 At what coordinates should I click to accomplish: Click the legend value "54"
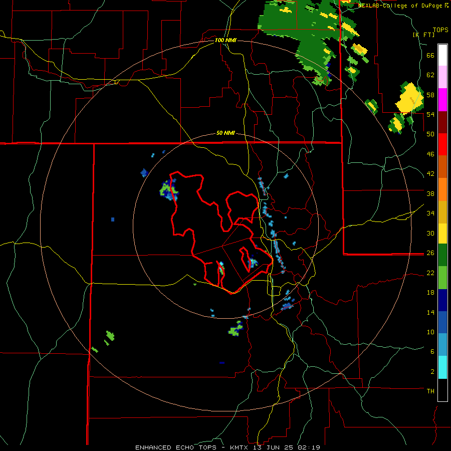point(430,114)
